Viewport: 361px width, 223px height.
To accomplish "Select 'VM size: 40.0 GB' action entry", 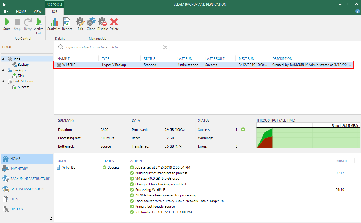I will click(x=158, y=179).
